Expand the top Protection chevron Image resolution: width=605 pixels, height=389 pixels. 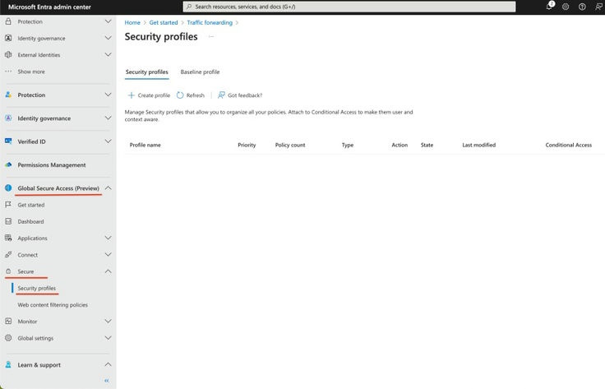pyautogui.click(x=108, y=21)
